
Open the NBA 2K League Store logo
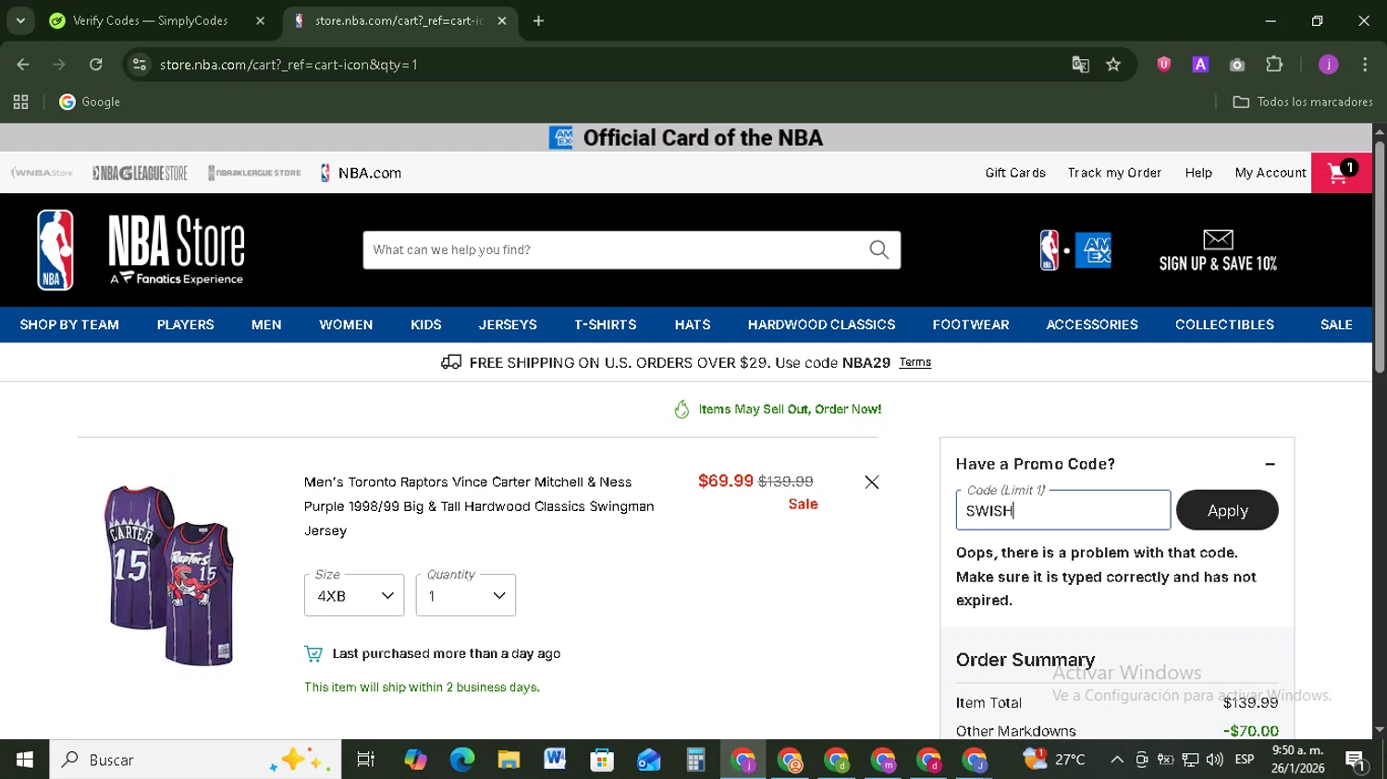click(254, 173)
